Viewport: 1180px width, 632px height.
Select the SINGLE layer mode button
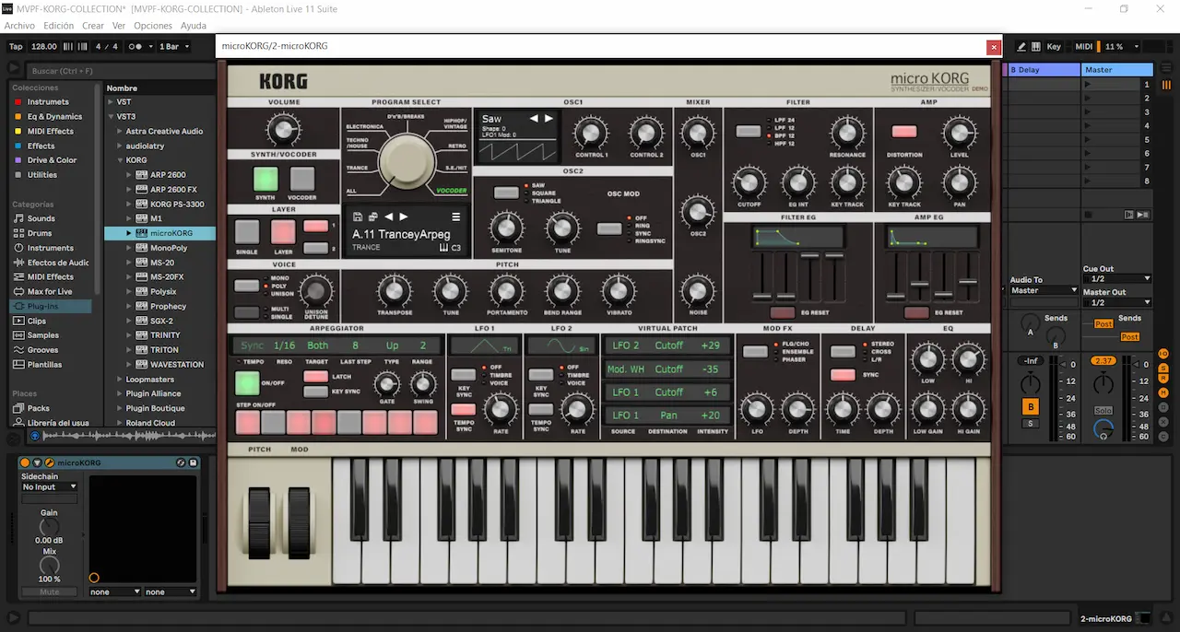click(x=246, y=231)
